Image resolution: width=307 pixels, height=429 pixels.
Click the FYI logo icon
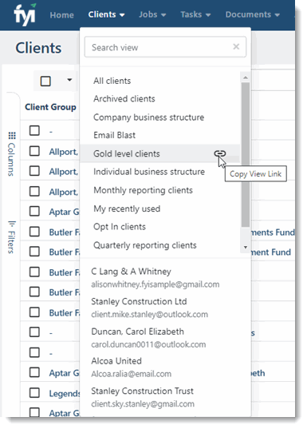25,14
